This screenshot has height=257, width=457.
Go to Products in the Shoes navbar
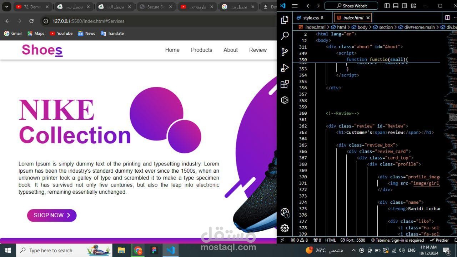click(x=201, y=50)
